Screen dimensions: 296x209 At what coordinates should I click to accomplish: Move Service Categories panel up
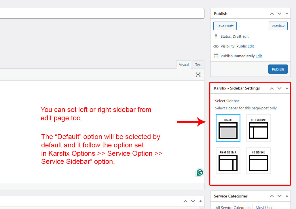(272, 196)
